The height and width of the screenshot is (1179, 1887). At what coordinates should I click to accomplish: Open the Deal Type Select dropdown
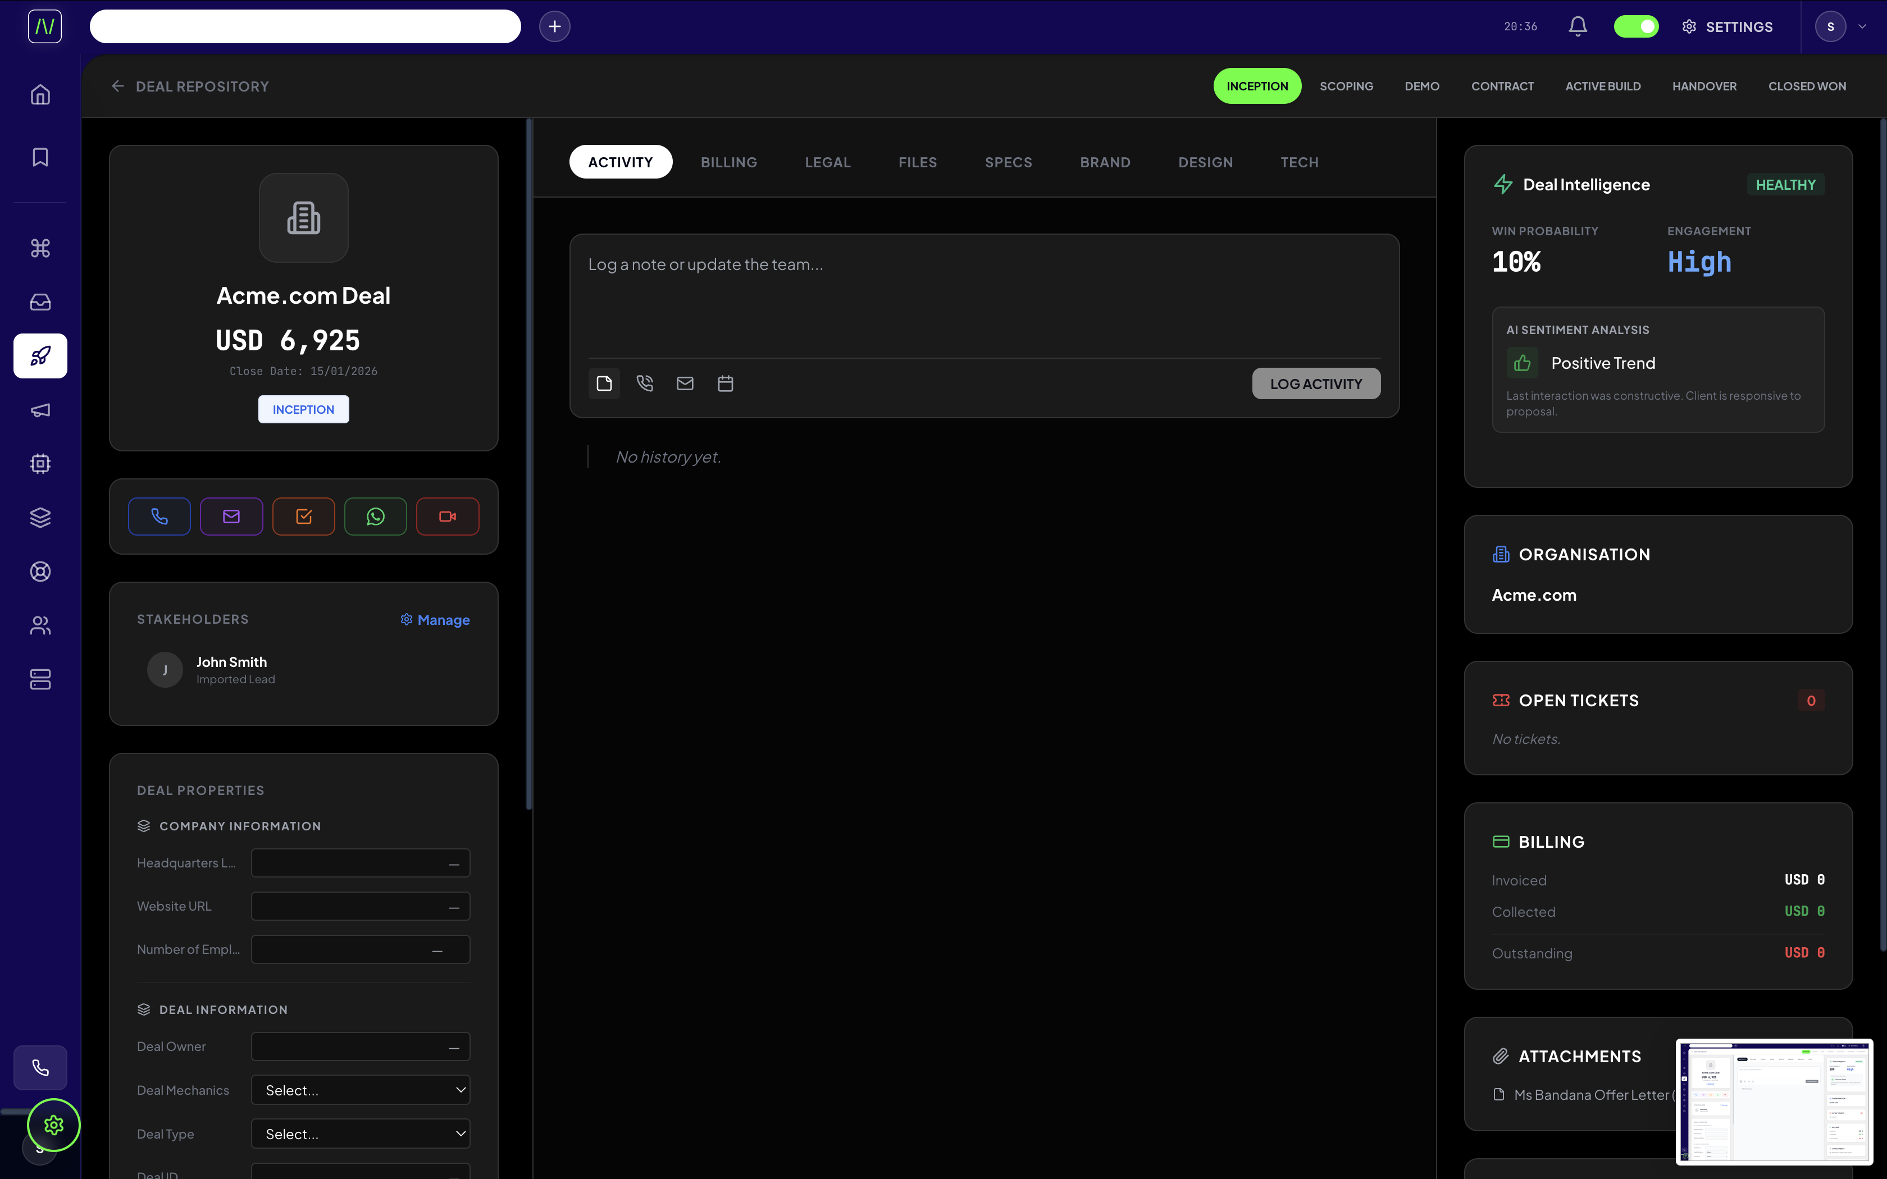(x=360, y=1133)
